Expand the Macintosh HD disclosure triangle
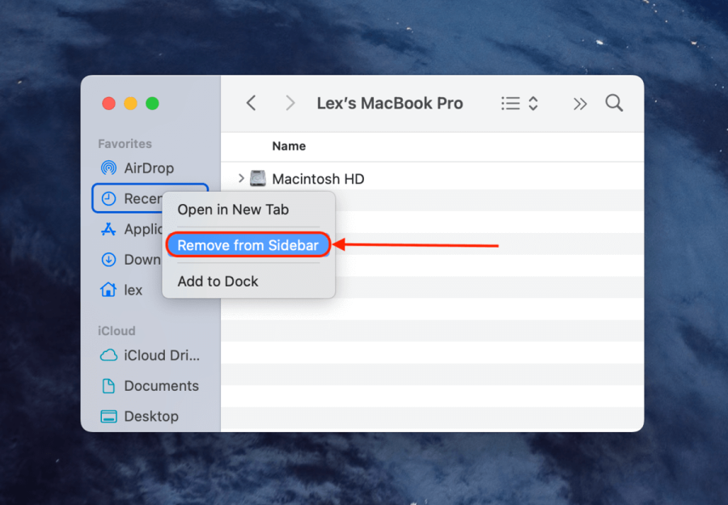This screenshot has width=728, height=505. point(240,178)
